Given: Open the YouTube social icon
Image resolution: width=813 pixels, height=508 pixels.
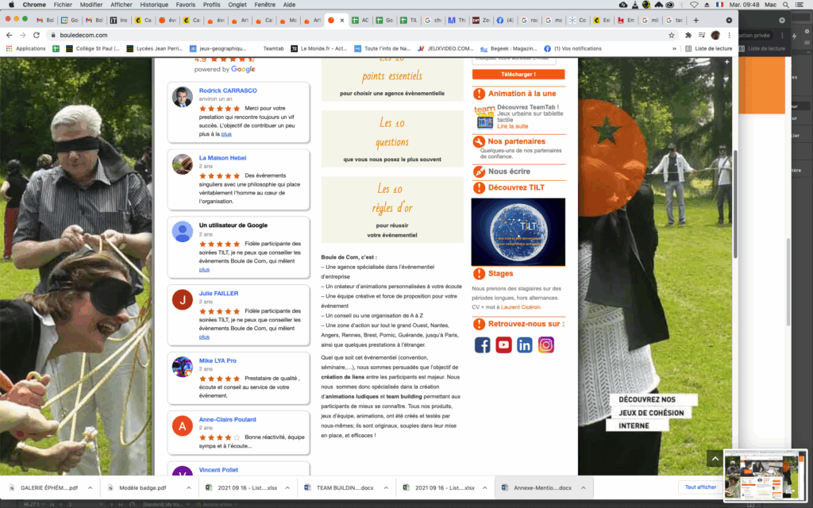Looking at the screenshot, I should [x=503, y=344].
